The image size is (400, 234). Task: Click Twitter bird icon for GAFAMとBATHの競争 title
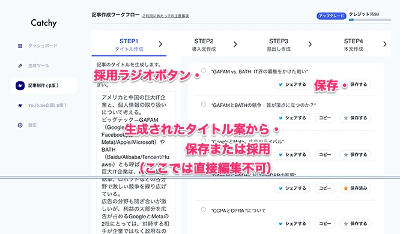pyautogui.click(x=280, y=118)
